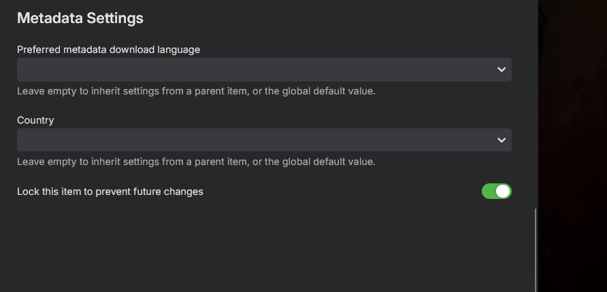This screenshot has width=607, height=292.
Task: Disable the Lock this item toggle
Action: 496,191
